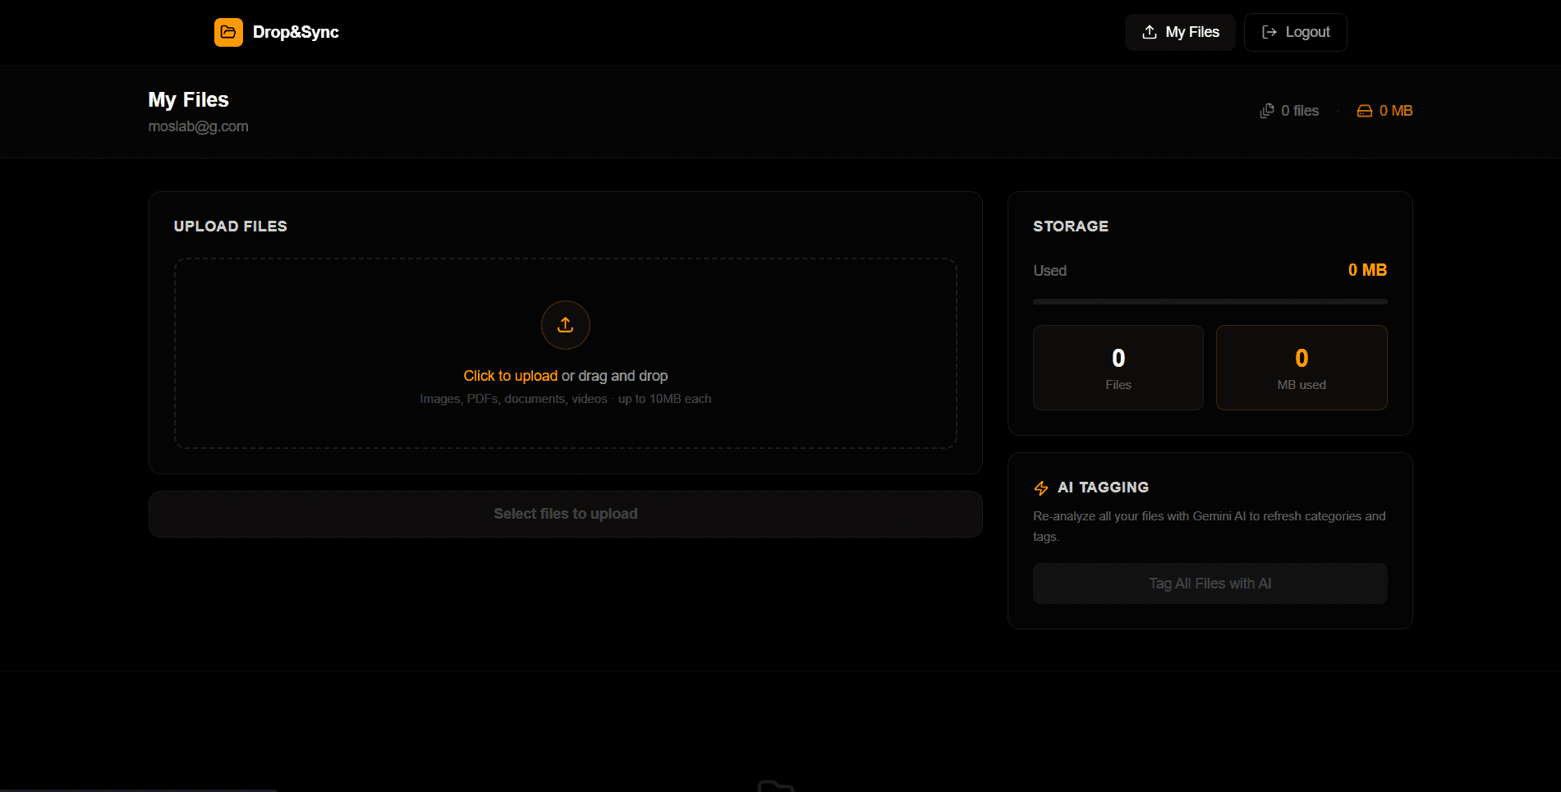Click the 0 MB used counter card

click(x=1301, y=367)
